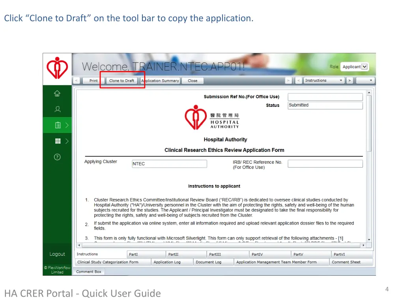Open the user profile icon in the sidebar

(58, 109)
